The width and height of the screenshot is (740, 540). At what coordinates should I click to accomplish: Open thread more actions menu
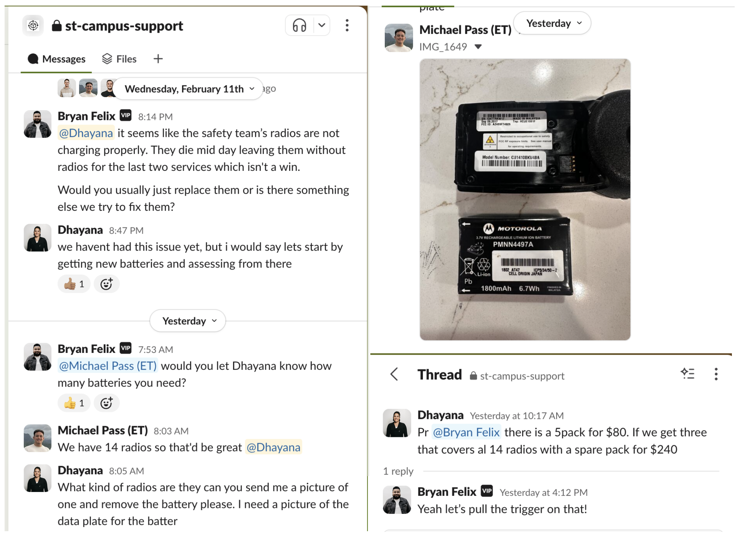pyautogui.click(x=716, y=374)
